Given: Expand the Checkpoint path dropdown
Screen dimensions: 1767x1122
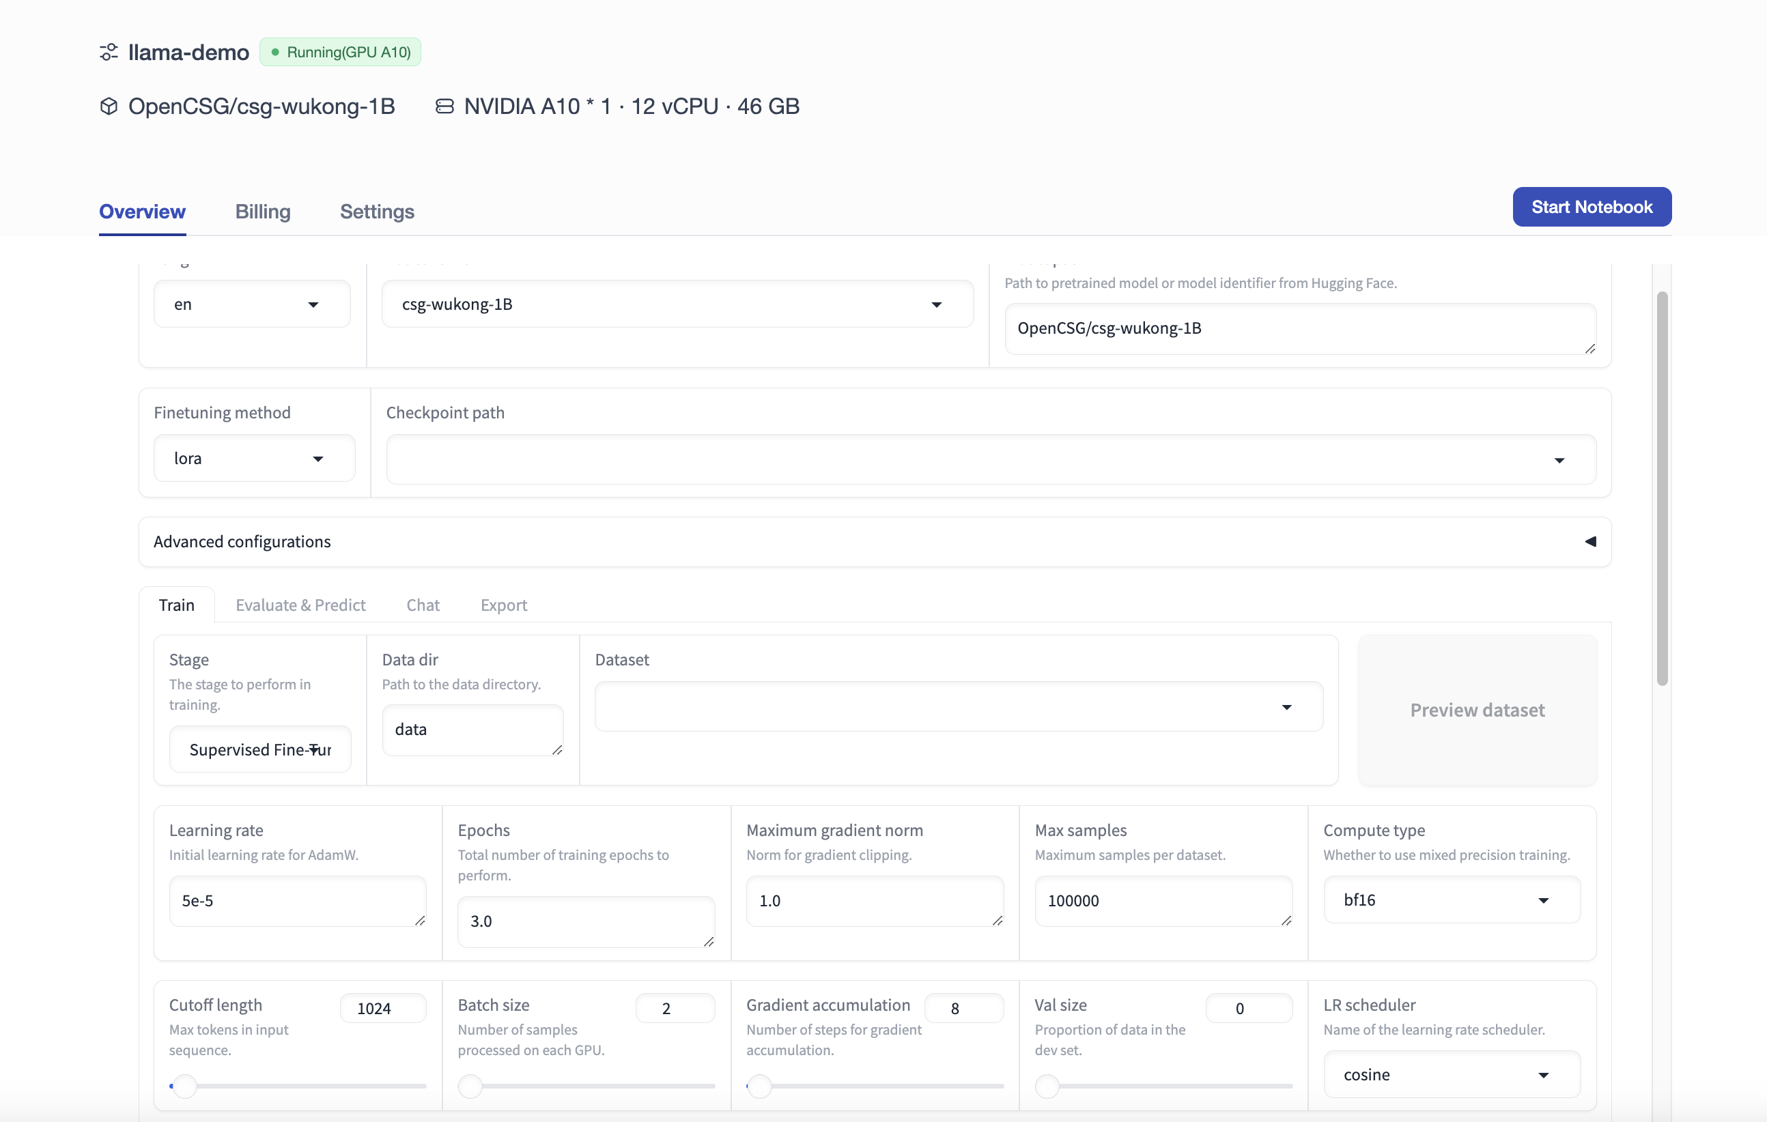Looking at the screenshot, I should (991, 460).
